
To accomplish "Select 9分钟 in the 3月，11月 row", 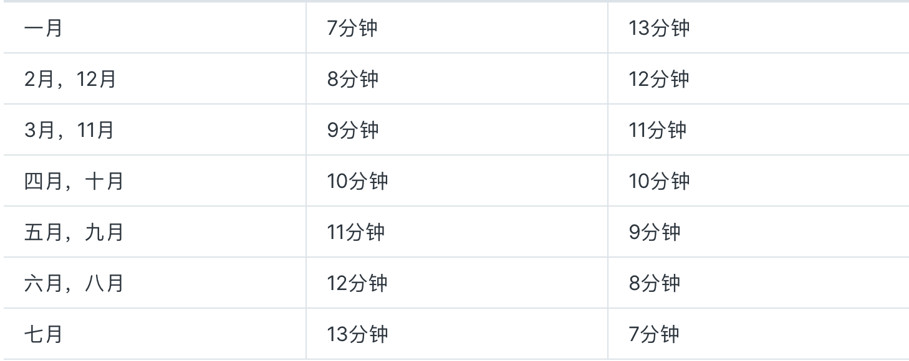I will (x=352, y=131).
